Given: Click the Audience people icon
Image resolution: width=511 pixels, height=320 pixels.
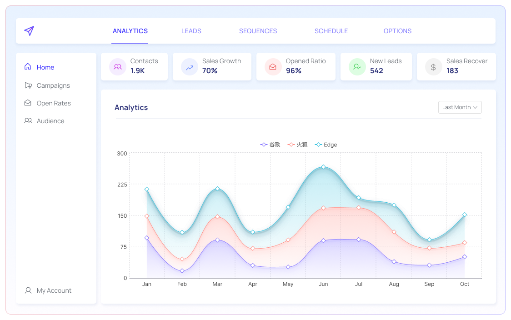Looking at the screenshot, I should coord(28,121).
